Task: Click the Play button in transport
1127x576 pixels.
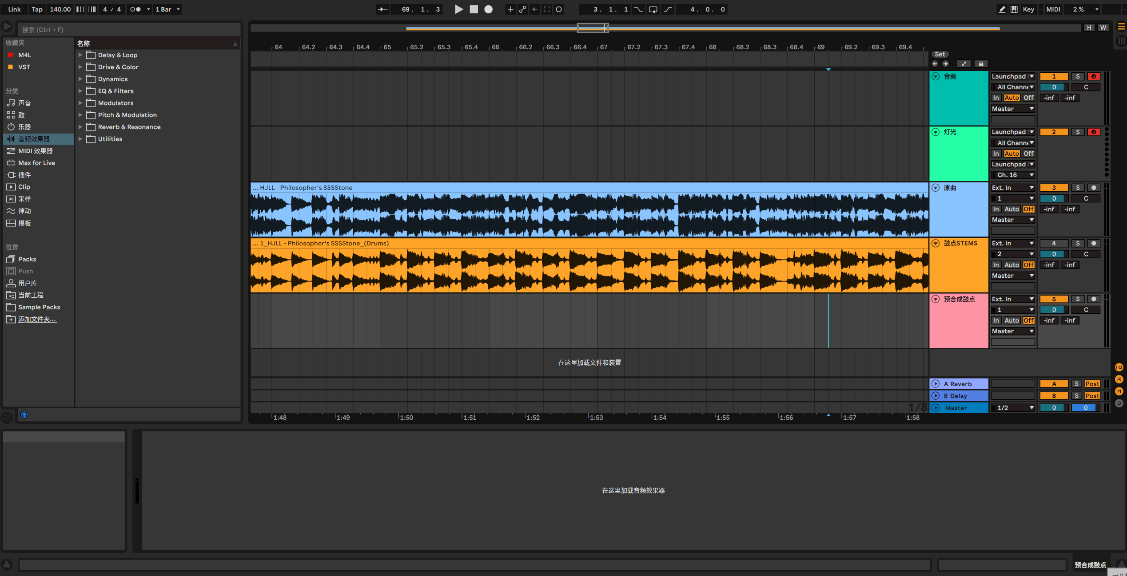Action: (x=459, y=9)
